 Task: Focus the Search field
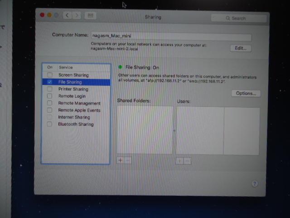tap(239, 18)
